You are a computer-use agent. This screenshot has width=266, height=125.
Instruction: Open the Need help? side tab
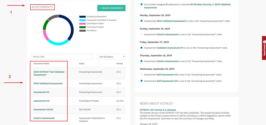point(264,48)
